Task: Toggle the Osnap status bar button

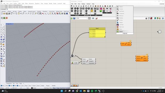Action: (58, 88)
